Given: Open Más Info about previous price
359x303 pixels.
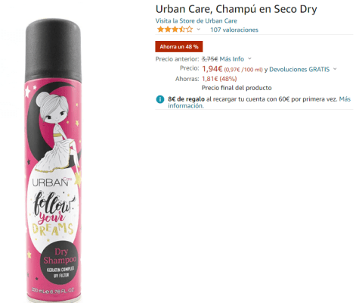Looking at the screenshot, I should [232, 59].
